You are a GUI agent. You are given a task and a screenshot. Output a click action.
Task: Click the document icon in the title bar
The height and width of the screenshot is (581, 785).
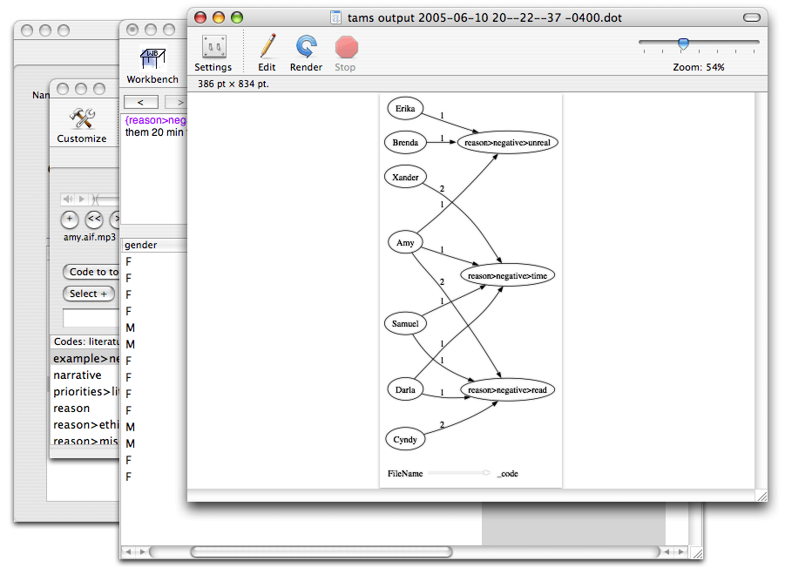[336, 17]
